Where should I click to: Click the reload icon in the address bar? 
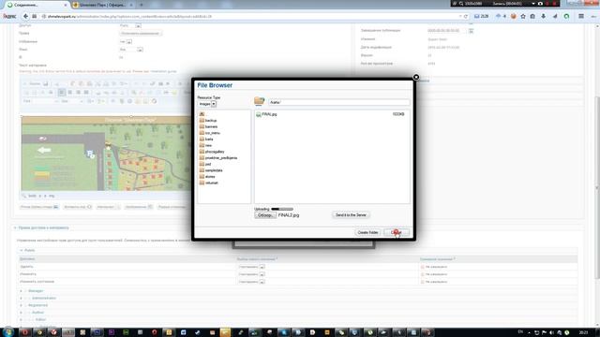point(466,17)
